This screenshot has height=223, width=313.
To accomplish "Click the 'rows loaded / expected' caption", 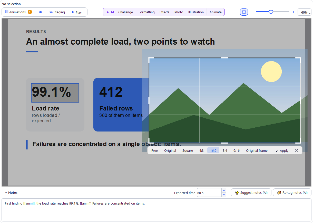I will coord(46,118).
